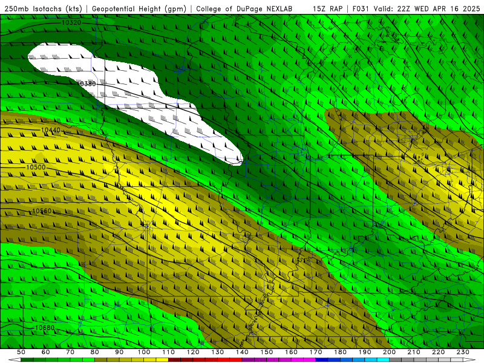Click the 140 knots color scale label
Screen dimensions: 484x363
coord(242,352)
